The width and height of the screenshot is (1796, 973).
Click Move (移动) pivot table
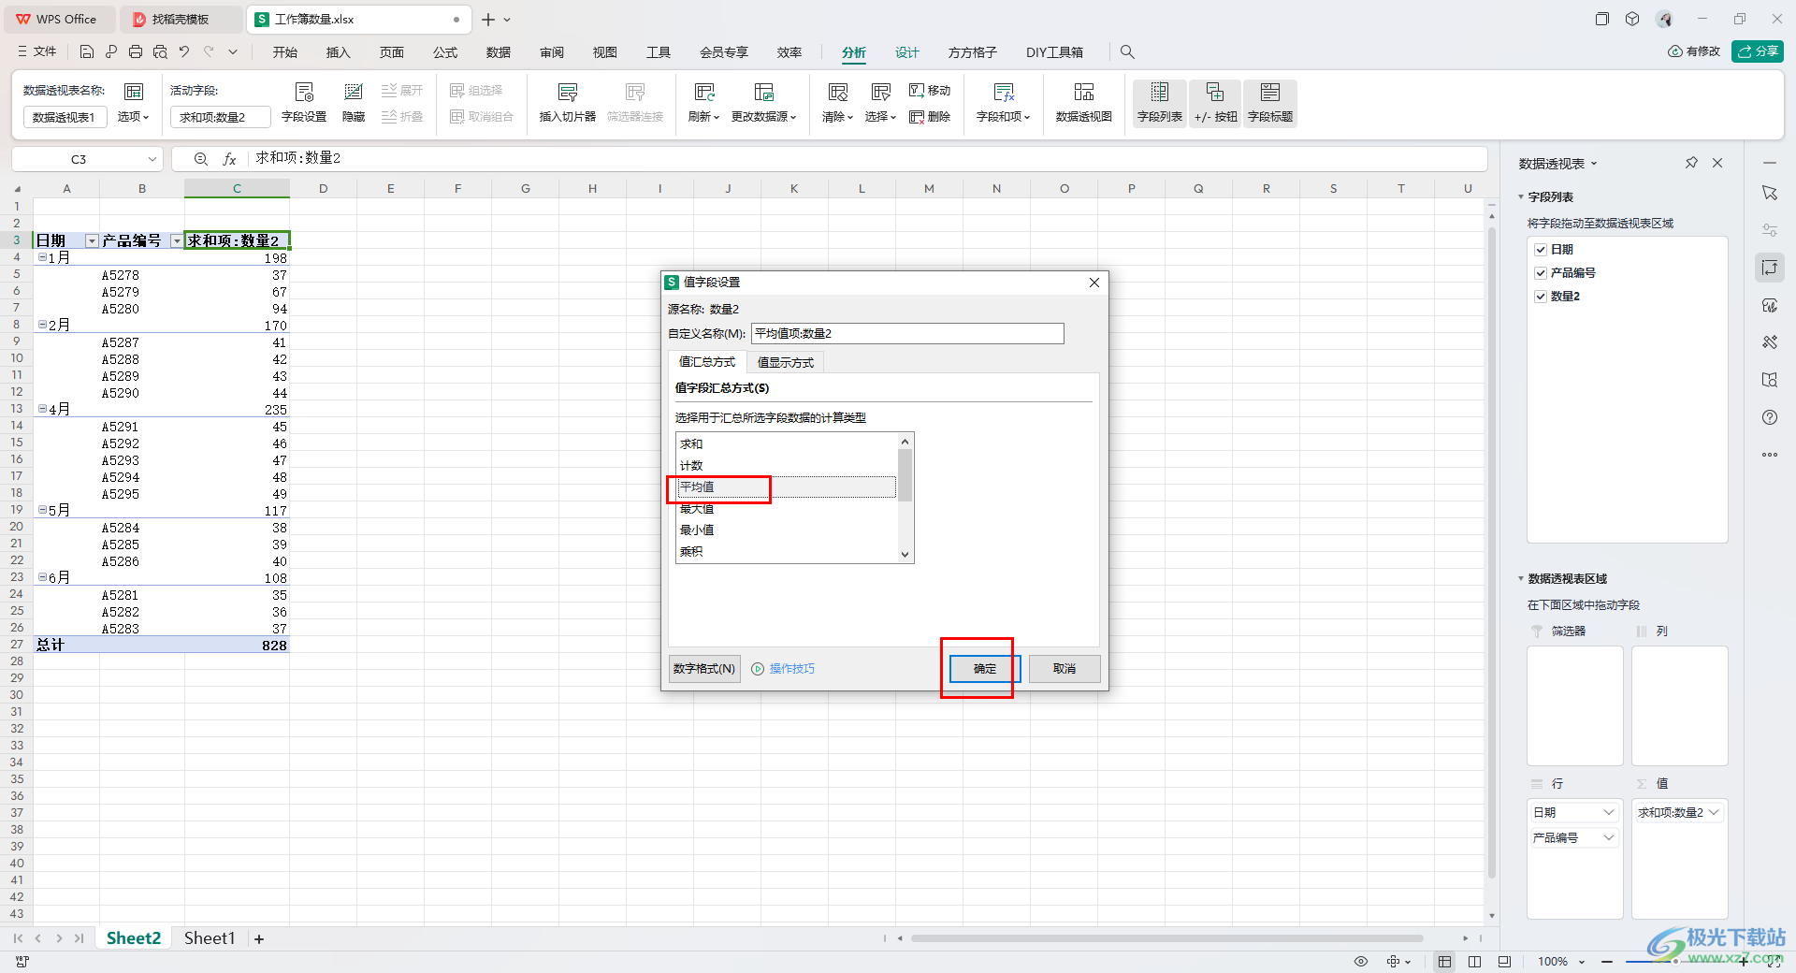pyautogui.click(x=930, y=90)
